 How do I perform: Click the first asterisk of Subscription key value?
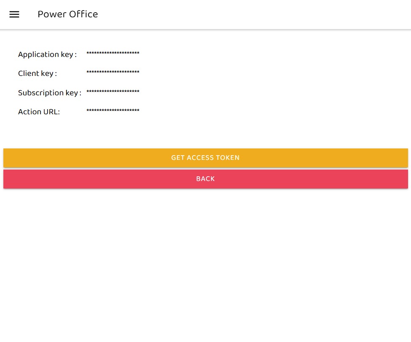(88, 92)
